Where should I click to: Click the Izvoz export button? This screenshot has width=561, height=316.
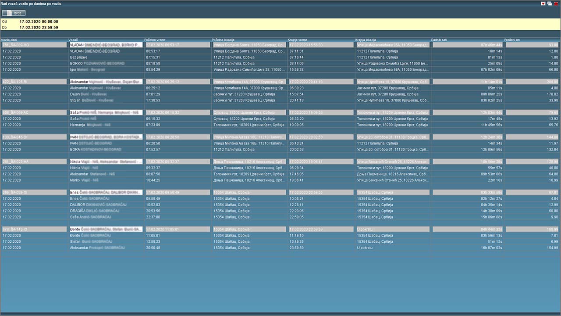14,13
